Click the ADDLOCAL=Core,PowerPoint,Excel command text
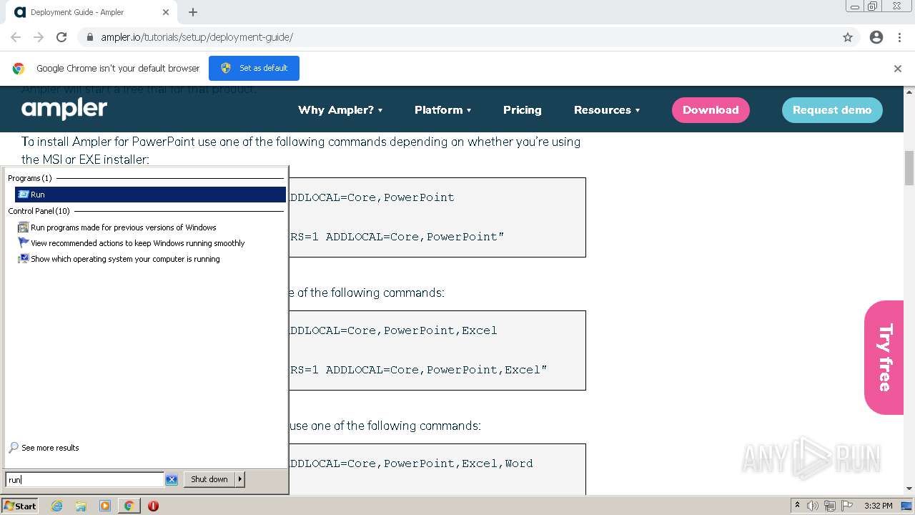 point(392,330)
